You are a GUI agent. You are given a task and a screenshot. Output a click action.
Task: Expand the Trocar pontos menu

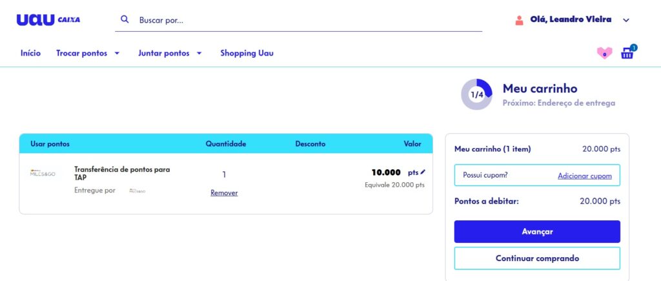point(88,53)
